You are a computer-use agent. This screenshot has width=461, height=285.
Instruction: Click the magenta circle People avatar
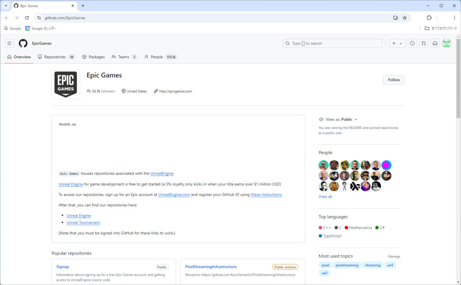click(x=386, y=165)
